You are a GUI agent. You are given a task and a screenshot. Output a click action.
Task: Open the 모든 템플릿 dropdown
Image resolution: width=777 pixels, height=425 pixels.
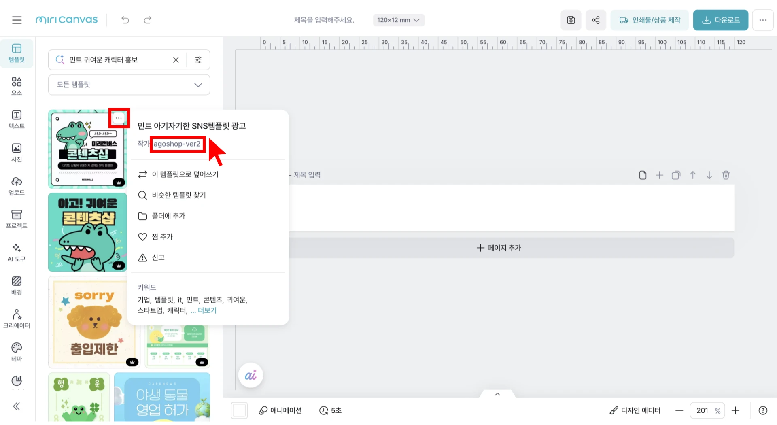point(129,85)
